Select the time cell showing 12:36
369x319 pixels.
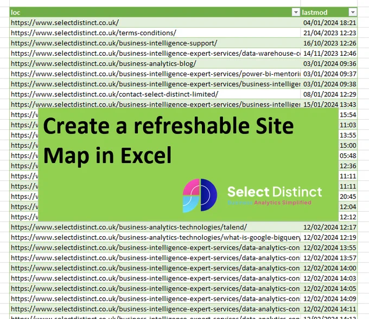click(x=348, y=166)
